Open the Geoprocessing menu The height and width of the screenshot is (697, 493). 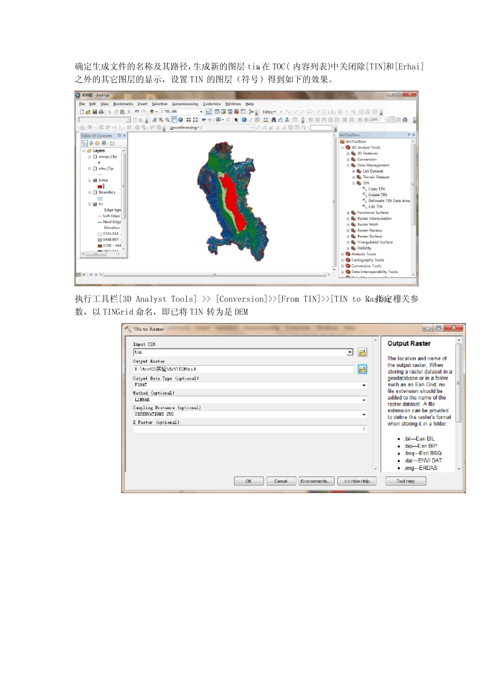(185, 104)
